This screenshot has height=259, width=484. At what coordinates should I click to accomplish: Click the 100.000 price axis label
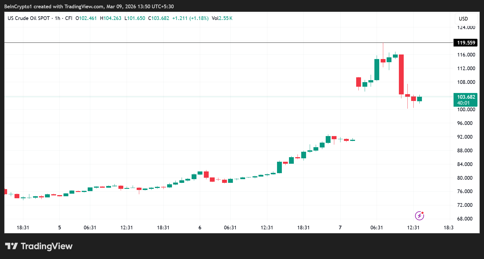[466, 110]
